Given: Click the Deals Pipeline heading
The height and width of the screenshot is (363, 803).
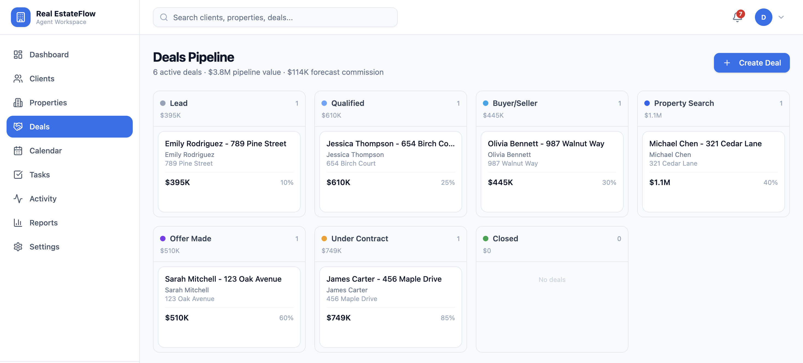Looking at the screenshot, I should click(193, 57).
